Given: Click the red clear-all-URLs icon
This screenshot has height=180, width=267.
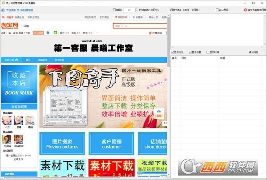Looking at the screenshot, I should (x=246, y=10).
